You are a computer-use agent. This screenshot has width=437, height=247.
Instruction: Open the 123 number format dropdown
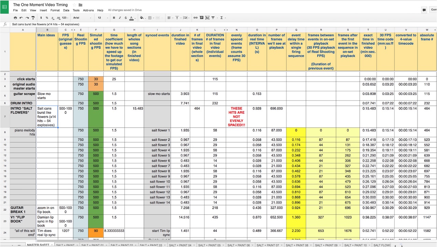[x=65, y=18]
